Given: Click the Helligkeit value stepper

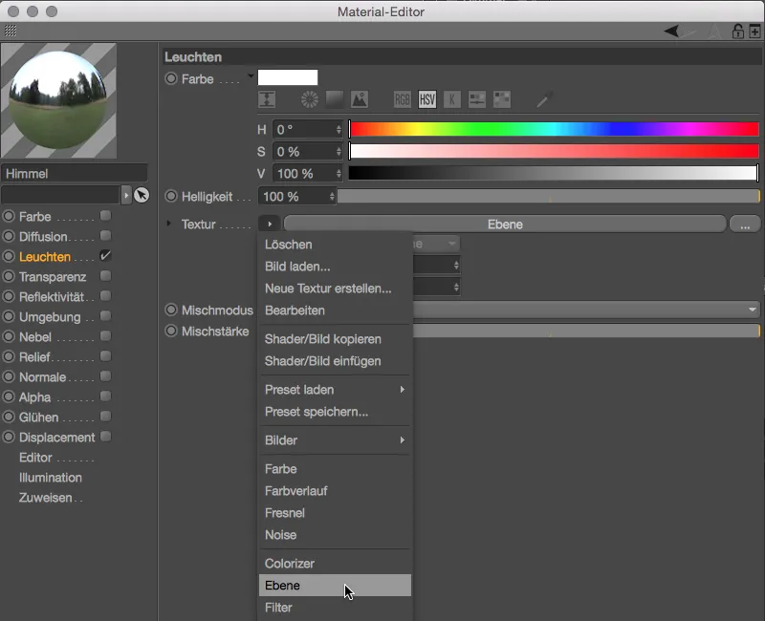Looking at the screenshot, I should (x=332, y=197).
